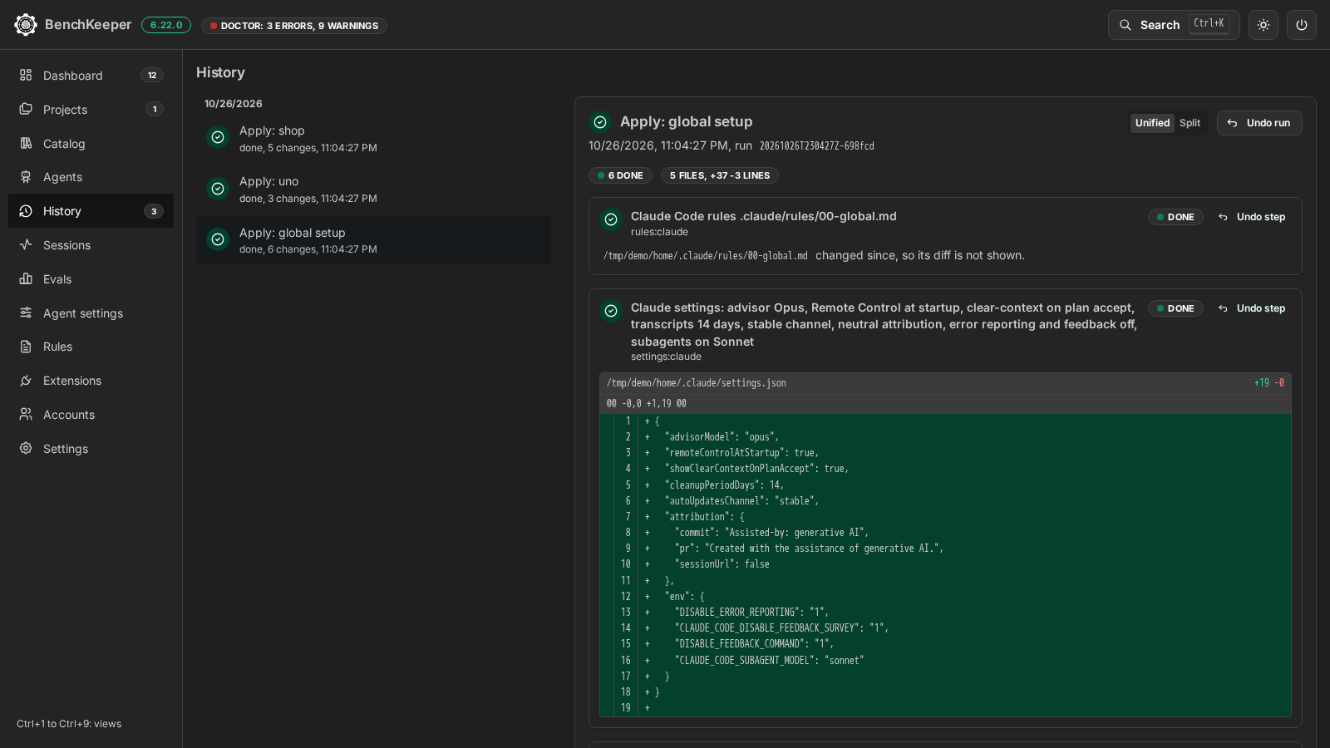Click the check icon next to Apply: global setup title
This screenshot has width=1330, height=748.
tap(600, 122)
